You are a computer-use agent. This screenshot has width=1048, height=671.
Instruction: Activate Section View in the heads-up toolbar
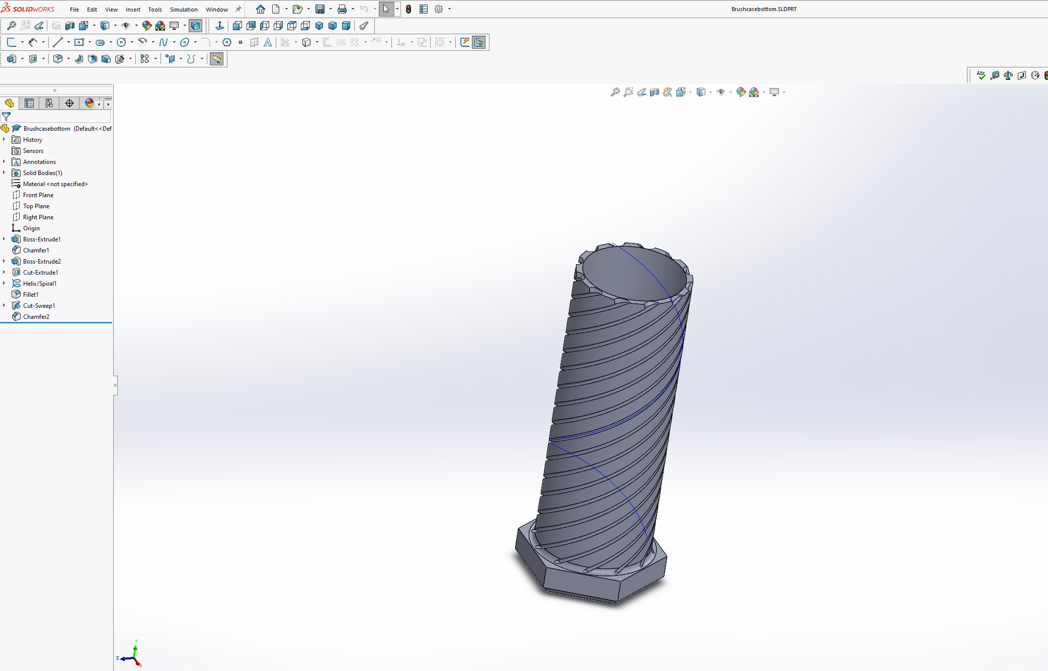click(655, 92)
